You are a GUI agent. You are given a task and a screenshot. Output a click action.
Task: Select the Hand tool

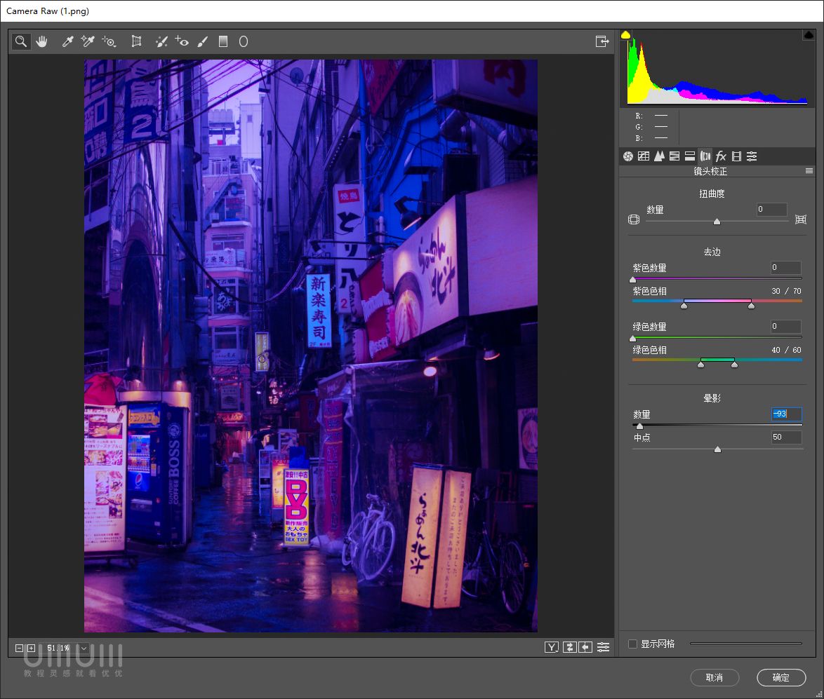click(x=42, y=41)
